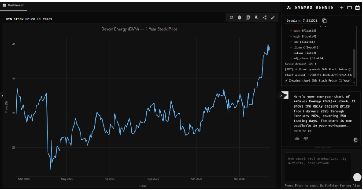Click the agent log scrollbar
The image size is (363, 190).
(354, 60)
